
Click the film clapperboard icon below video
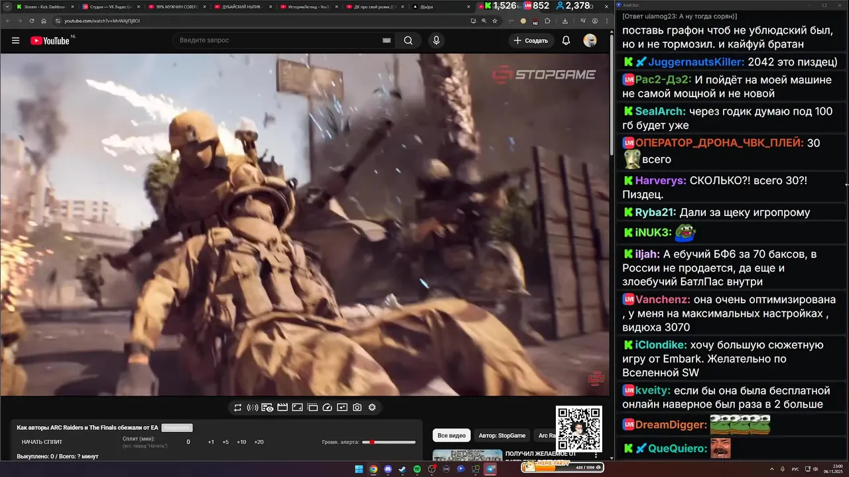pos(282,407)
